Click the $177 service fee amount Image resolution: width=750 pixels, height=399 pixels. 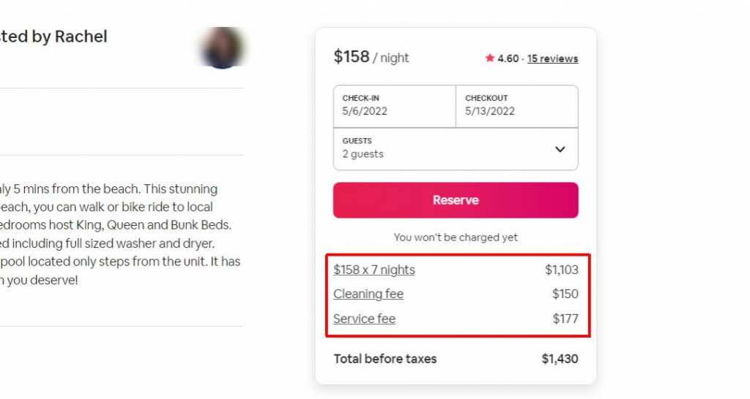click(x=565, y=319)
